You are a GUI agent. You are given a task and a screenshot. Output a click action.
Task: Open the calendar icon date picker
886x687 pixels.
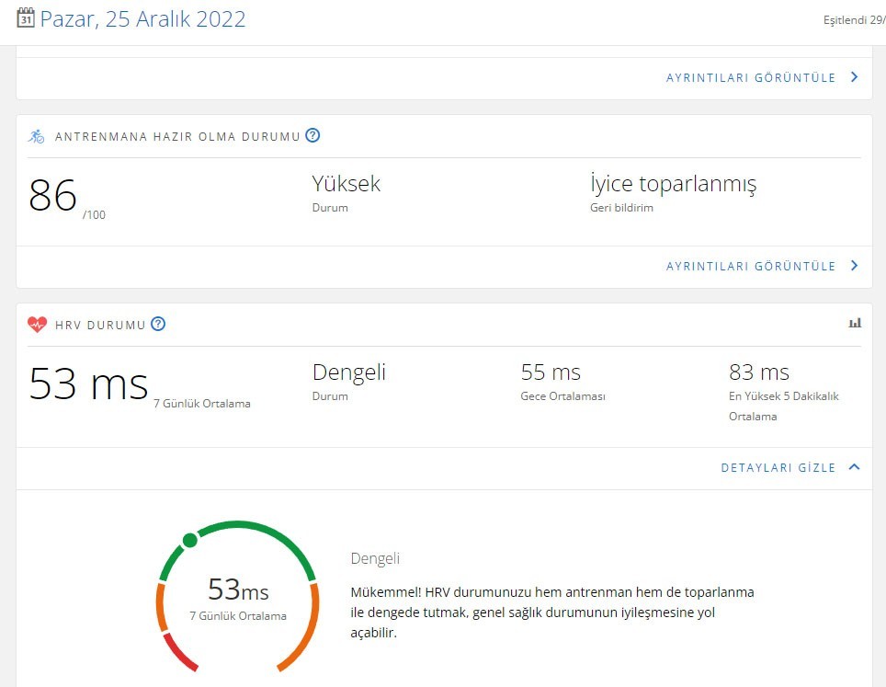pyautogui.click(x=26, y=18)
